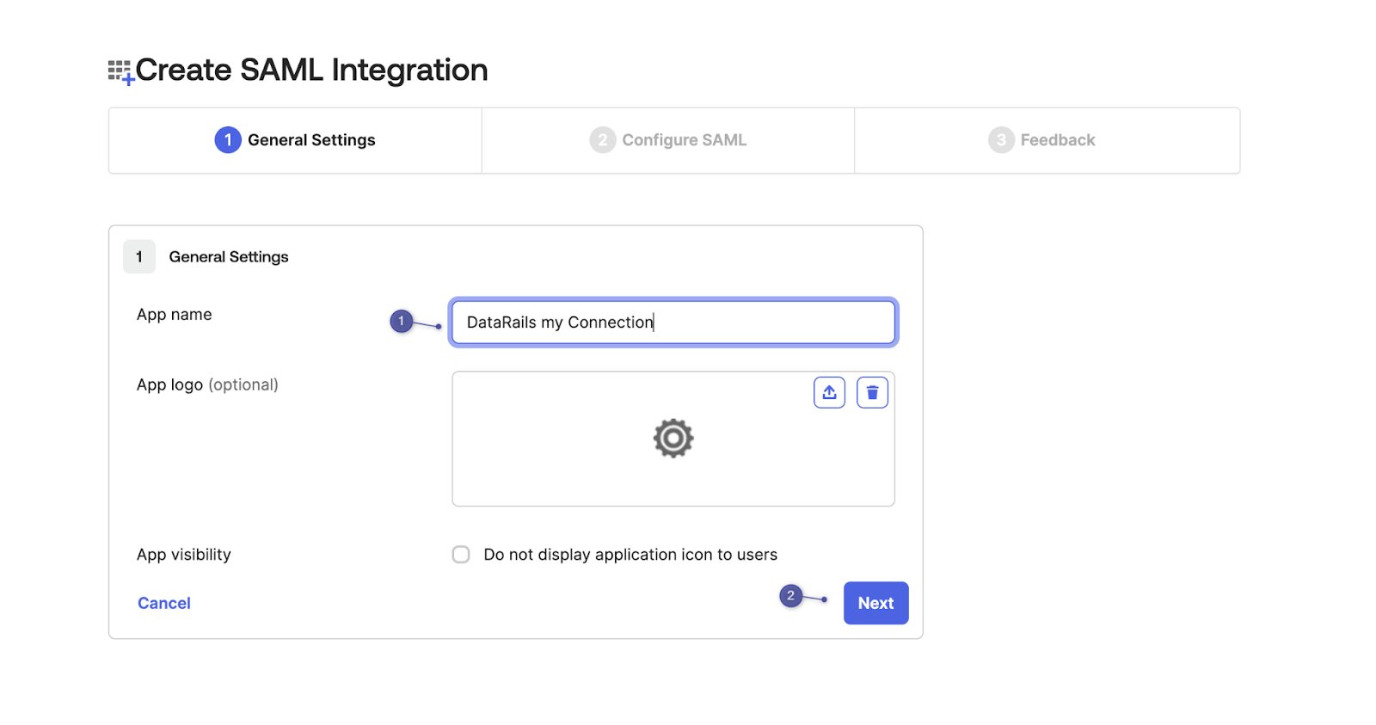This screenshot has width=1376, height=725.
Task: Click the step number 3 circle next to Feedback
Action: [1001, 140]
